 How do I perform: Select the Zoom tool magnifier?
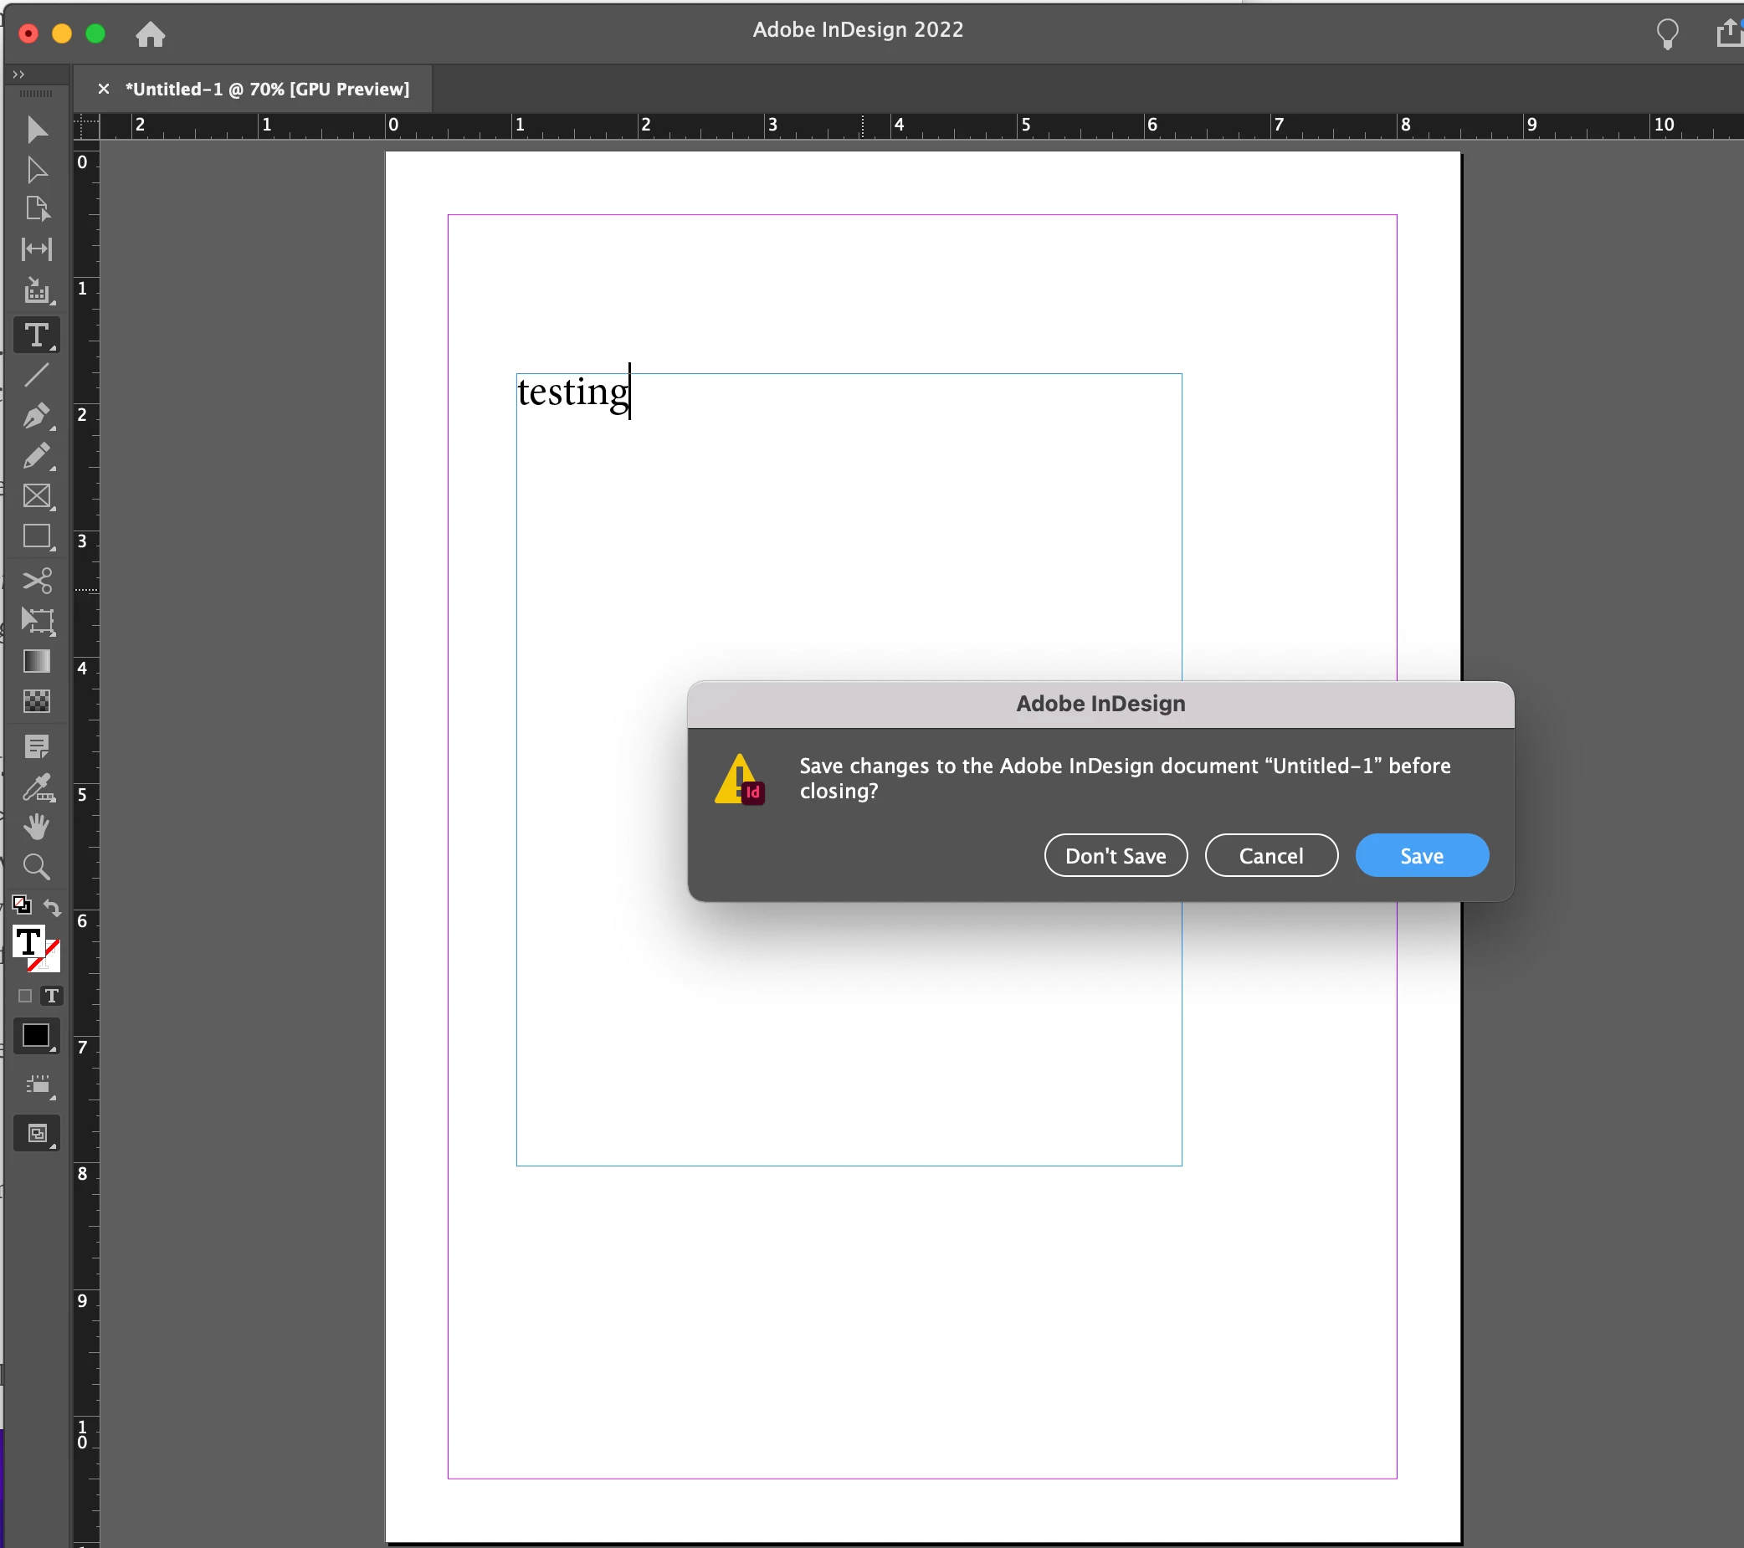[x=37, y=867]
